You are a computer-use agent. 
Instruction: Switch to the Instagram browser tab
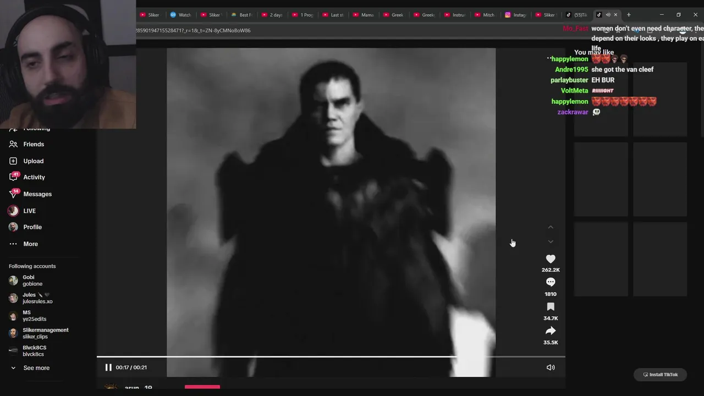515,15
